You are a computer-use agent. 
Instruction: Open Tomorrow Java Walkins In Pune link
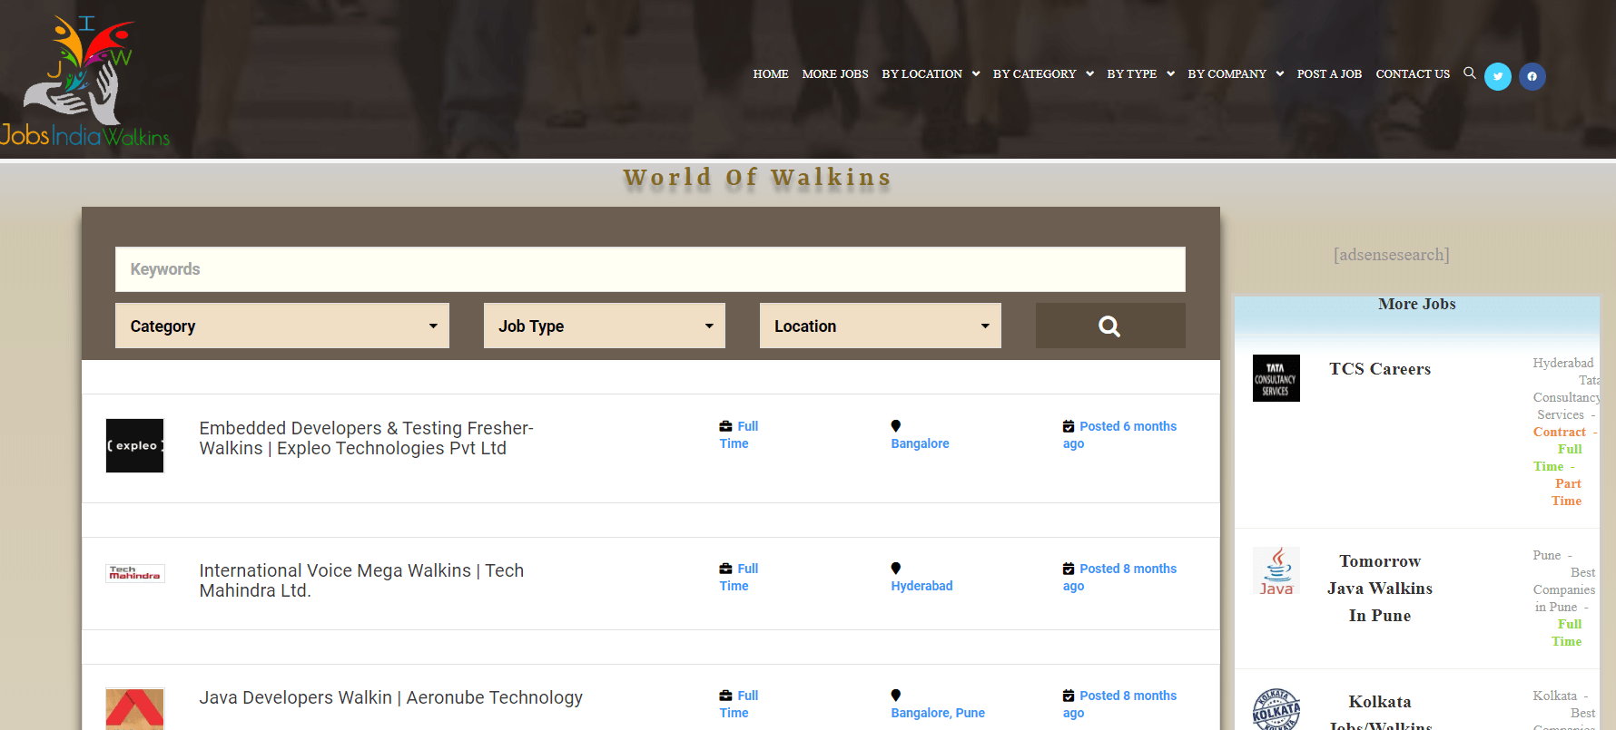[x=1380, y=589]
